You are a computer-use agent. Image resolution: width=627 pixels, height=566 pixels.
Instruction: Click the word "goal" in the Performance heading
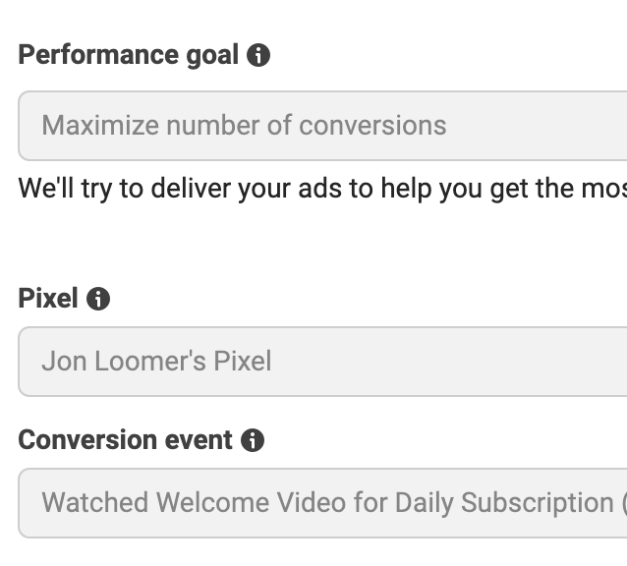point(212,56)
